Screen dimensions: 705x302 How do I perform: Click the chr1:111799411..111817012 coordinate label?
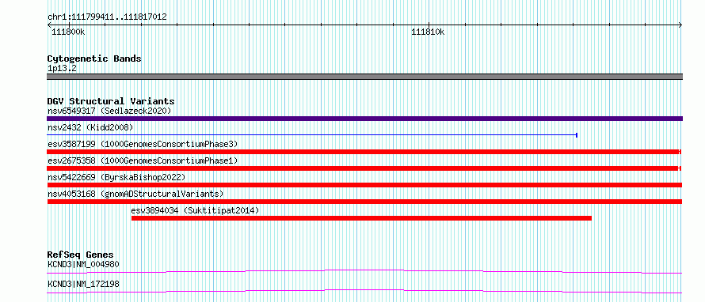107,17
